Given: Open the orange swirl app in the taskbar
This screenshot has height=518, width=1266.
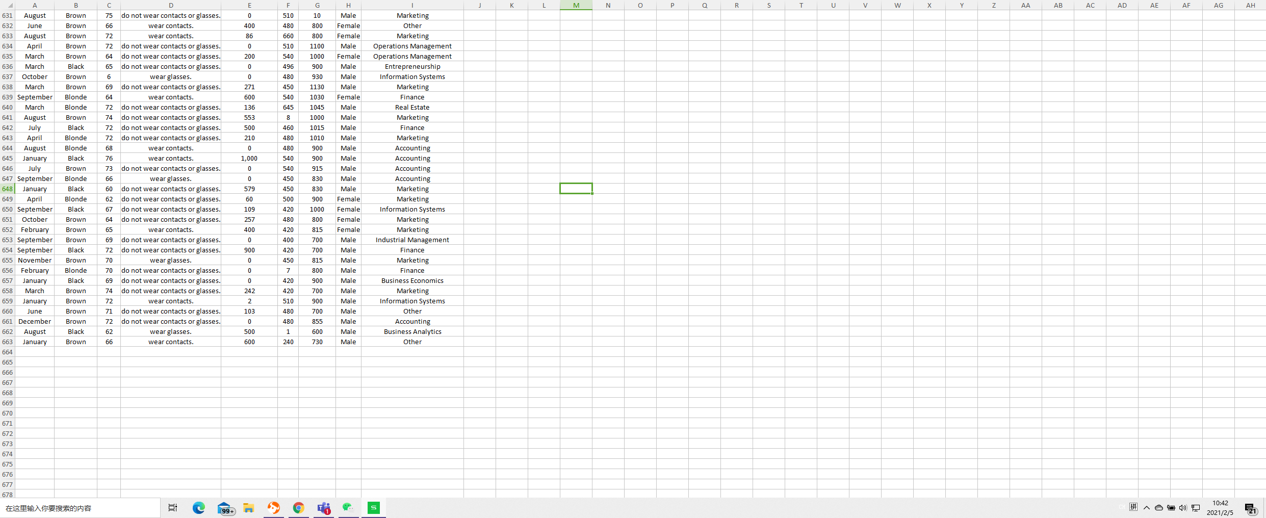Looking at the screenshot, I should (x=274, y=508).
